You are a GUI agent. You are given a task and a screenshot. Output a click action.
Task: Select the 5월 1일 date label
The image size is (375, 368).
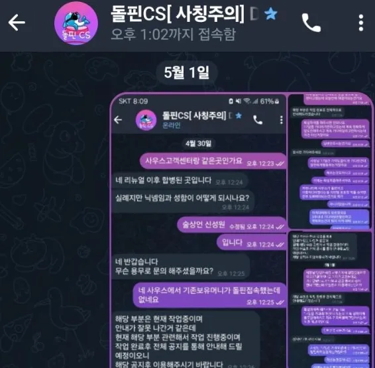click(x=187, y=72)
